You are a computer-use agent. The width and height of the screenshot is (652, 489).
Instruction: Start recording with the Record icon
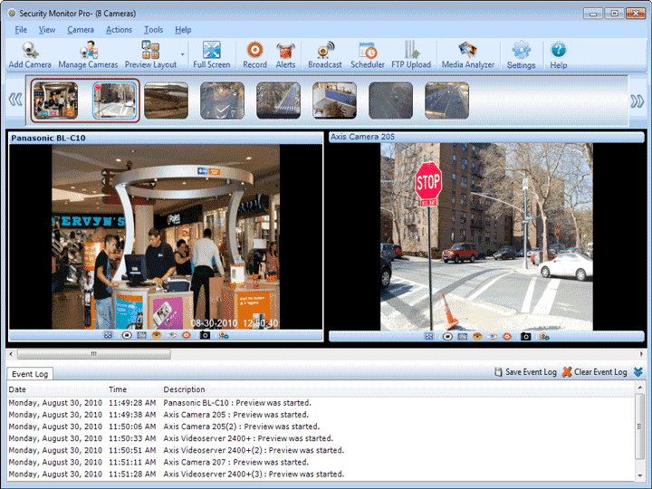254,55
